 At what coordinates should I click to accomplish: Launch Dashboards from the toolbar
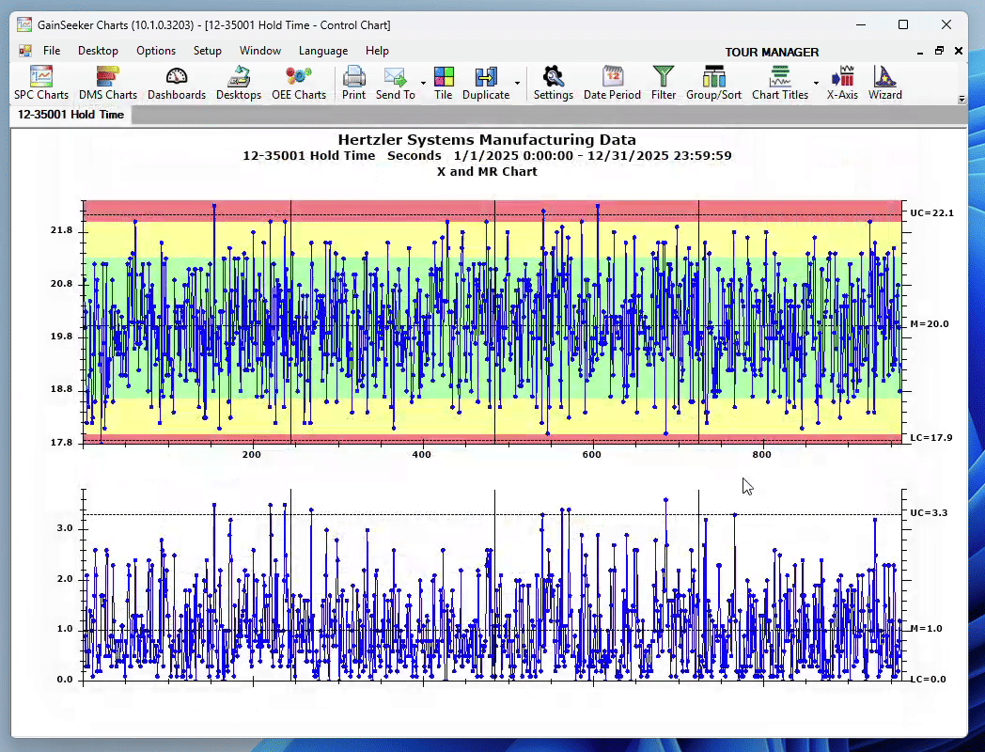[176, 83]
